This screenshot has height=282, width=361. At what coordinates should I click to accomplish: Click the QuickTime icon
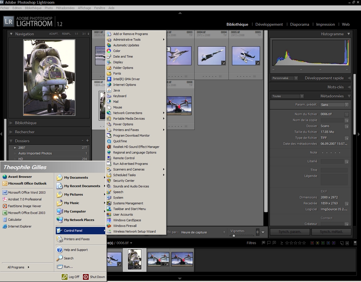point(109,141)
